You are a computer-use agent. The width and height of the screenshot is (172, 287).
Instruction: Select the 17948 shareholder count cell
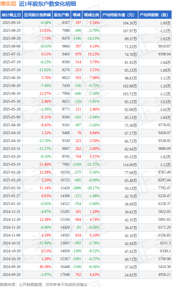click(x=66, y=275)
